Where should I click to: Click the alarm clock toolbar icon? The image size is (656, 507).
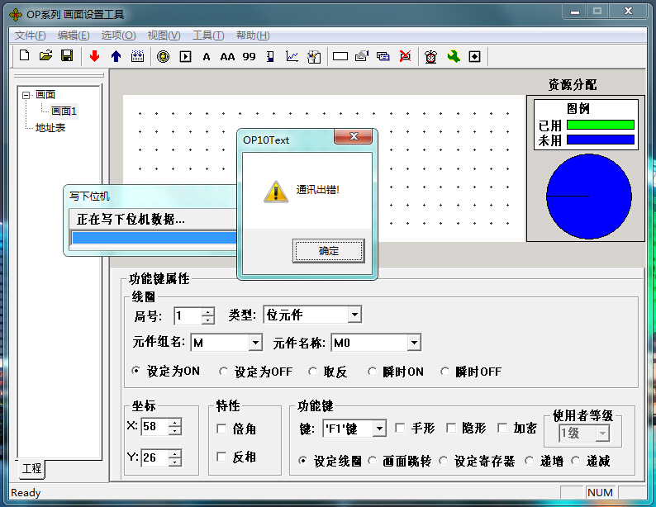[431, 56]
